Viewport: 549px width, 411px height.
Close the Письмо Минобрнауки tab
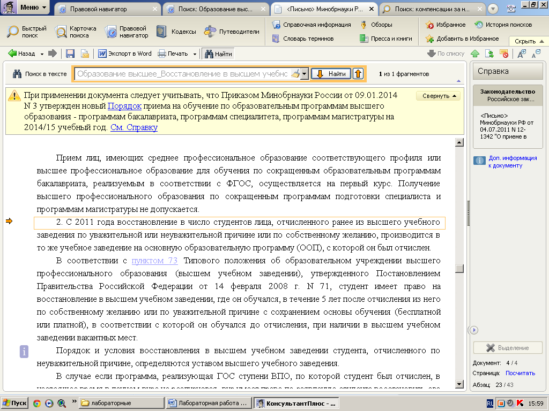372,9
